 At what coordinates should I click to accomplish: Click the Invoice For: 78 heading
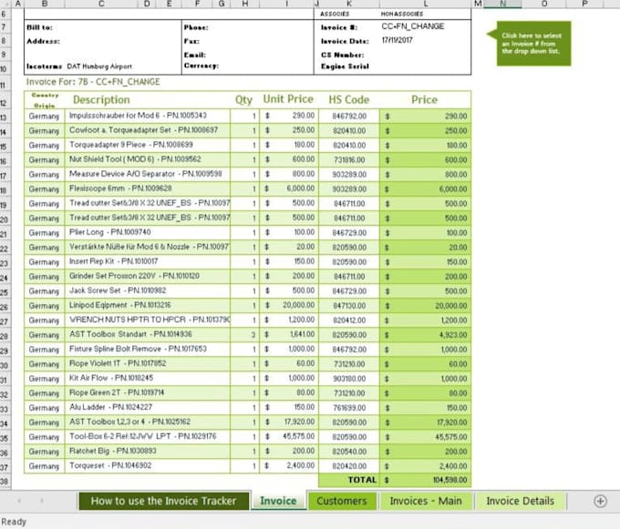[x=93, y=82]
